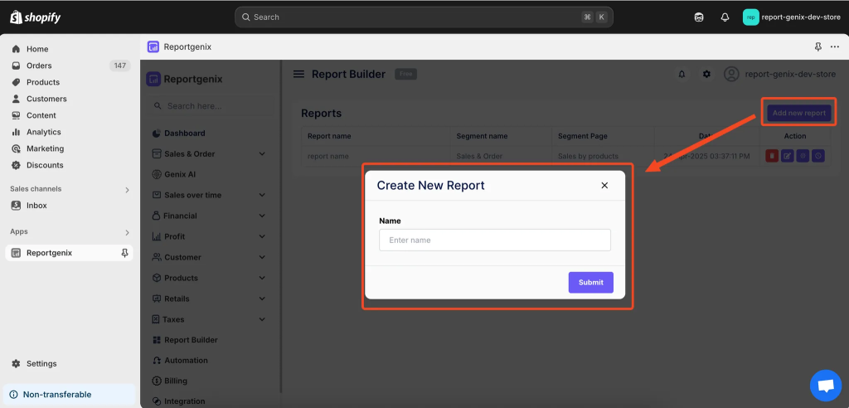Toggle the Report Builder hamburger menu
849x408 pixels.
(x=298, y=74)
